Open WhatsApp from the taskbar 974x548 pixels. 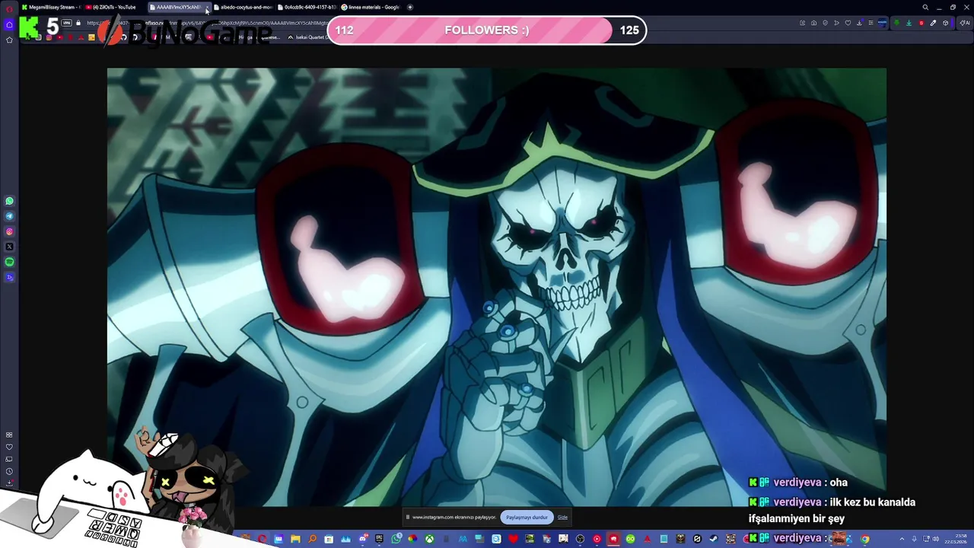396,539
